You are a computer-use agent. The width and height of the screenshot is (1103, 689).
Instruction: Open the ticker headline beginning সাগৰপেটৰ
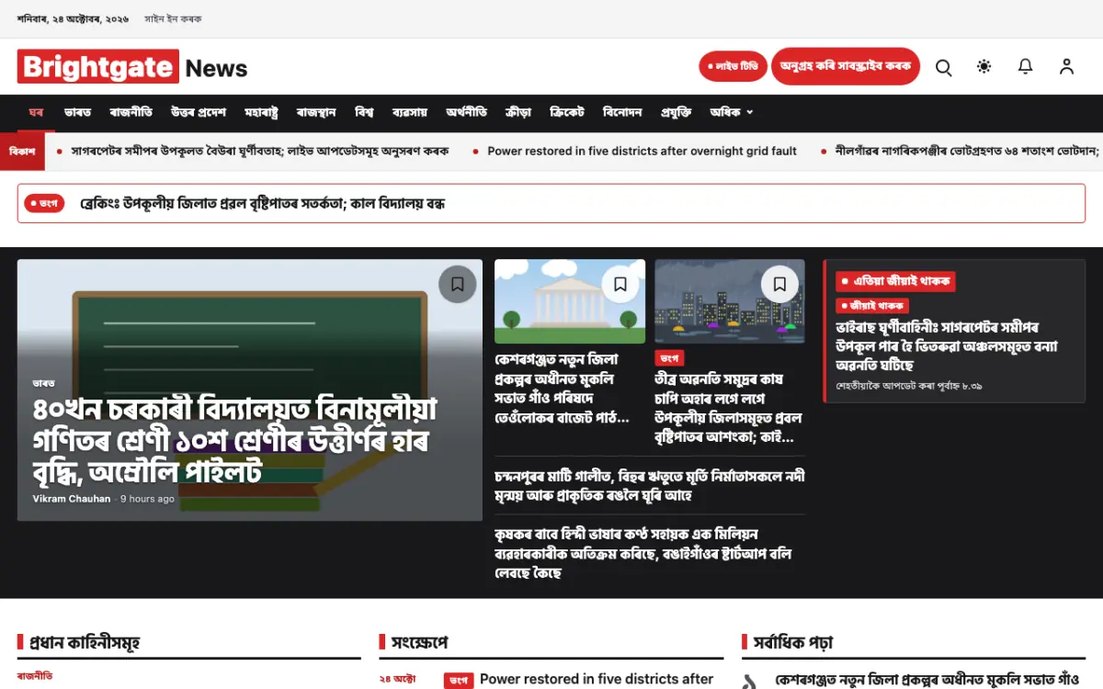click(260, 152)
